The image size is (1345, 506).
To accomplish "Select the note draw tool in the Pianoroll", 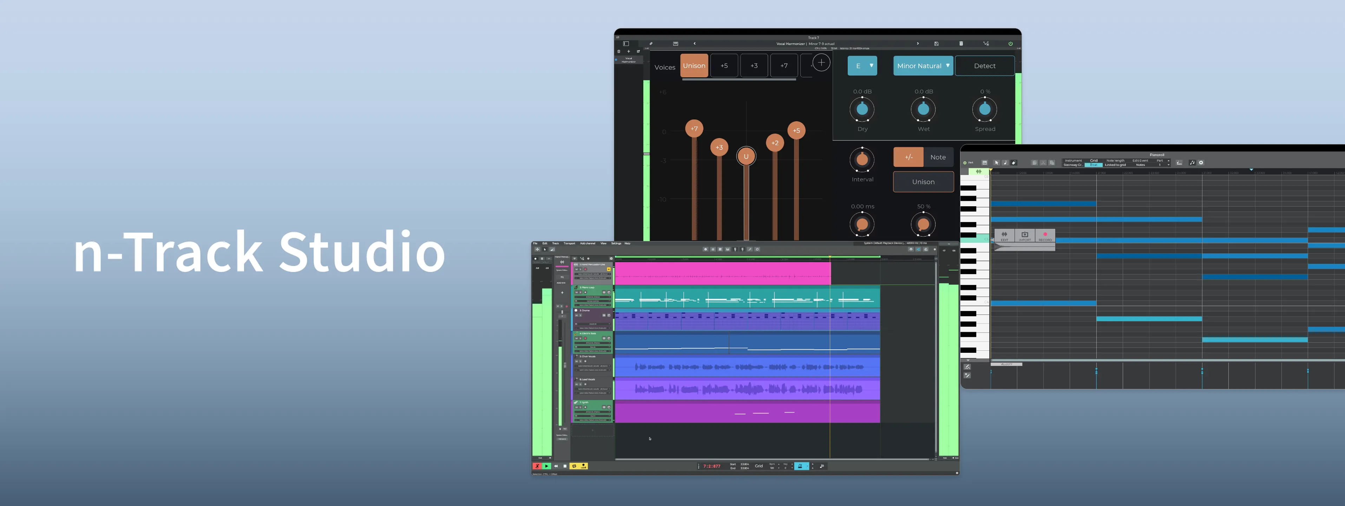I will (1006, 163).
